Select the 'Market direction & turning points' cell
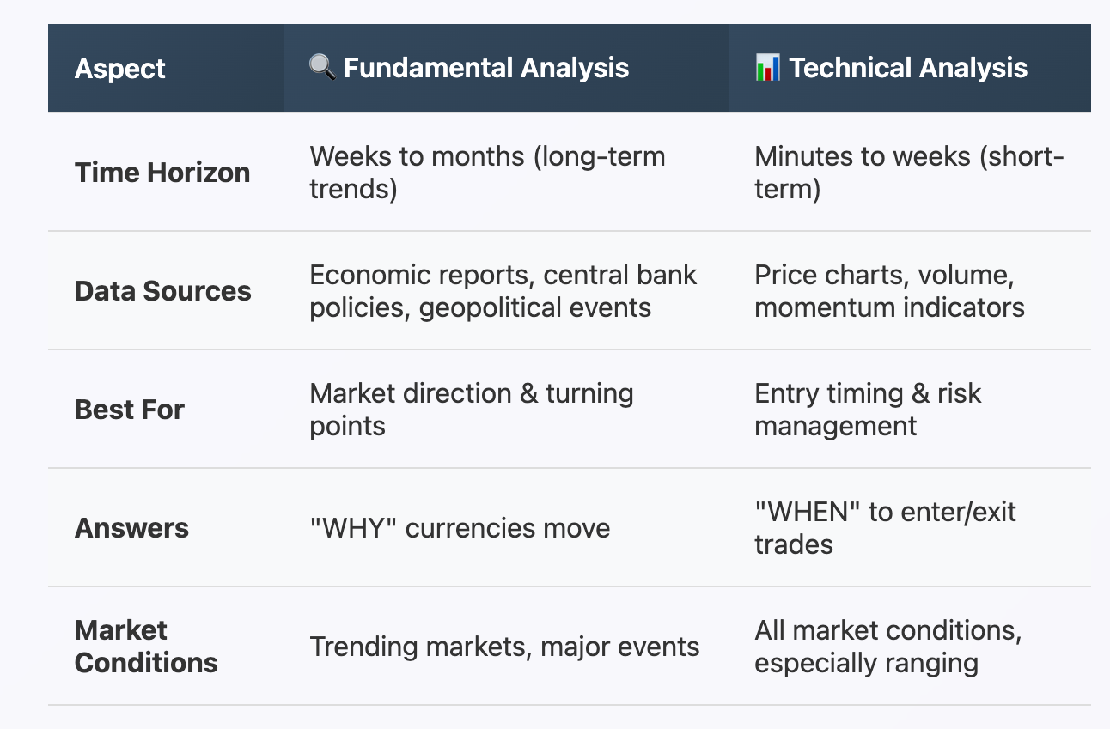 pos(472,410)
